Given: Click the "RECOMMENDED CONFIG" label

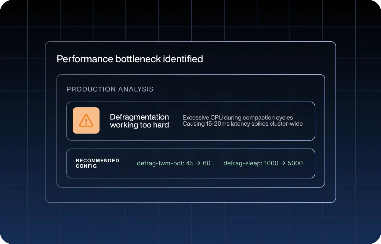Looking at the screenshot, I should [x=97, y=163].
